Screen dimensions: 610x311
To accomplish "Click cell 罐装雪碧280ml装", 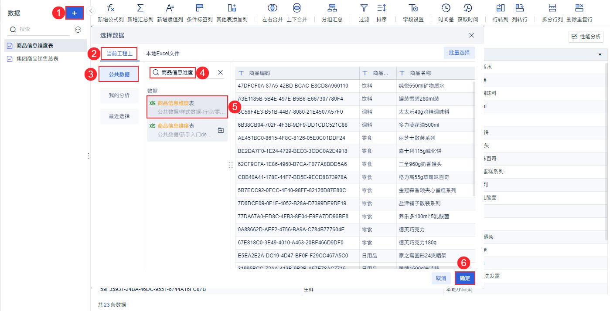I will coord(436,99).
